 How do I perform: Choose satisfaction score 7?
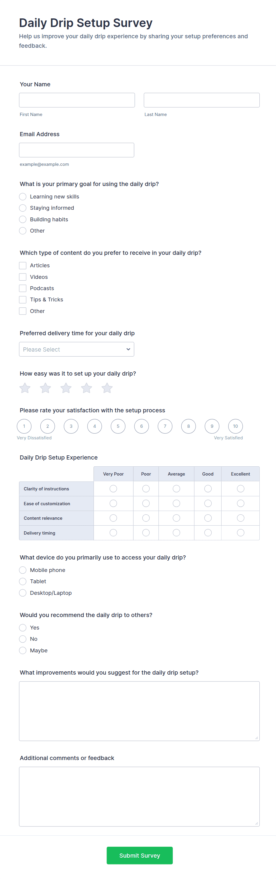point(165,426)
